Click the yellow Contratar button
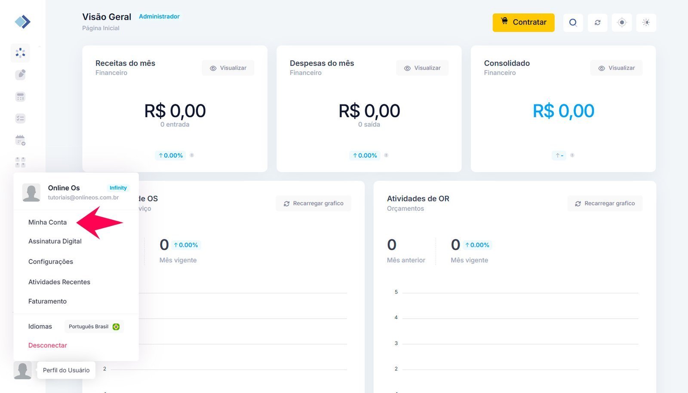The height and width of the screenshot is (393, 688). coord(523,22)
